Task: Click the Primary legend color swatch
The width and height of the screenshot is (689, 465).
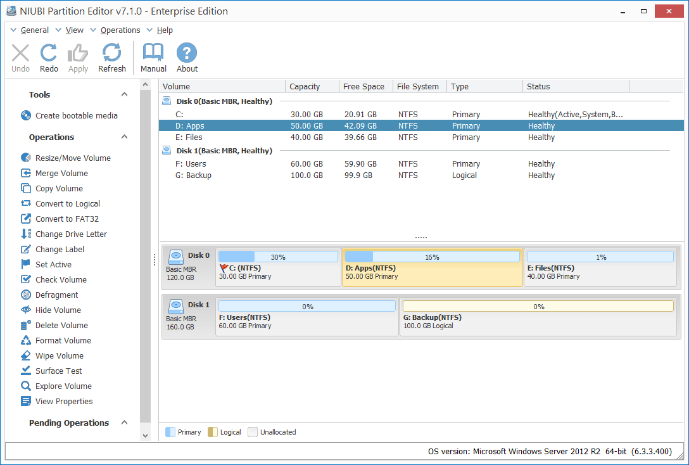Action: click(x=170, y=432)
